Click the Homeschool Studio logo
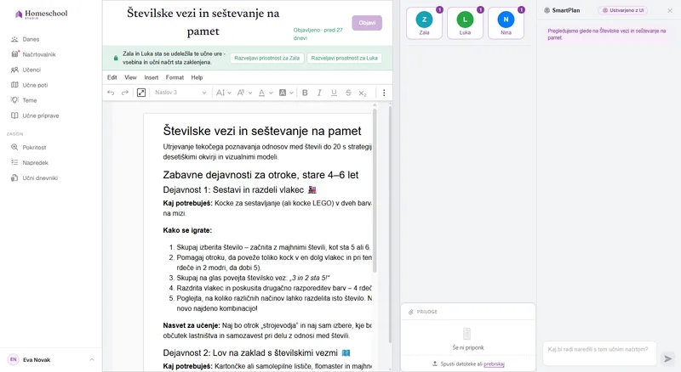The image size is (681, 372). click(x=41, y=14)
